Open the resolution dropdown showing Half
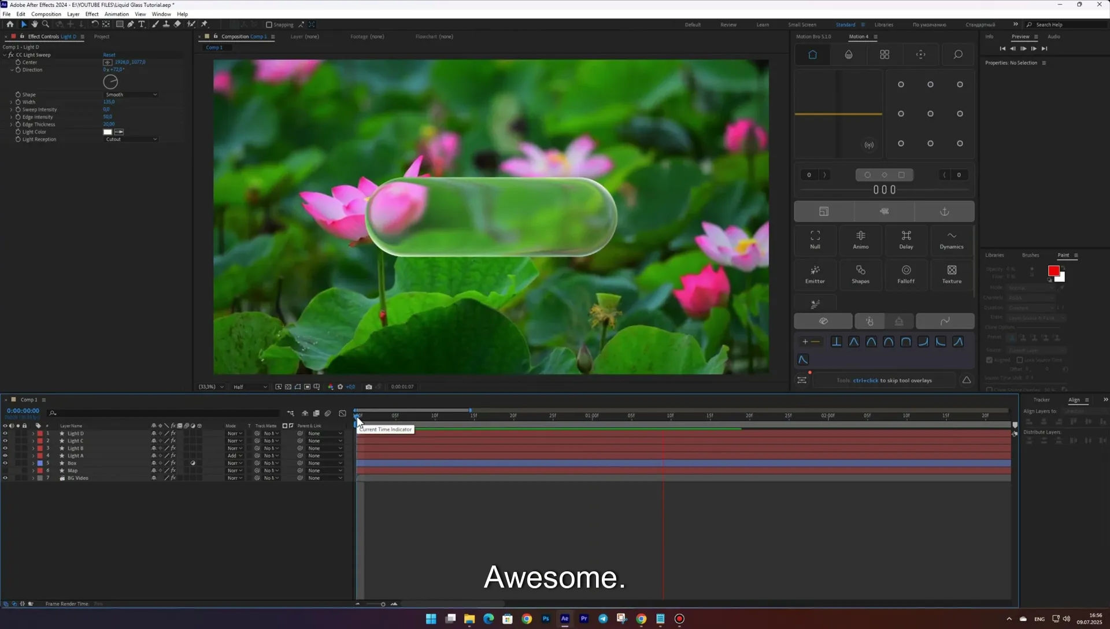The width and height of the screenshot is (1110, 629). click(x=250, y=387)
